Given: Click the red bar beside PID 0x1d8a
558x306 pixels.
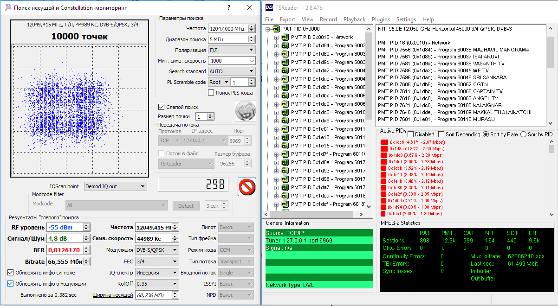Looking at the screenshot, I should 384,148.
